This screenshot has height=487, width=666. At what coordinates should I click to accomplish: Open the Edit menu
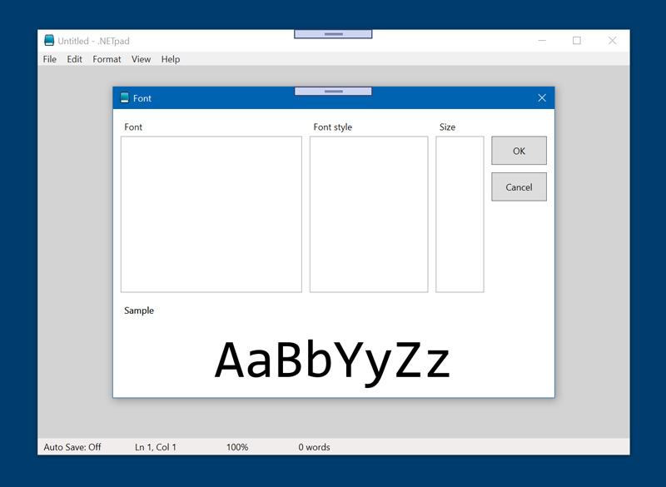(x=75, y=59)
